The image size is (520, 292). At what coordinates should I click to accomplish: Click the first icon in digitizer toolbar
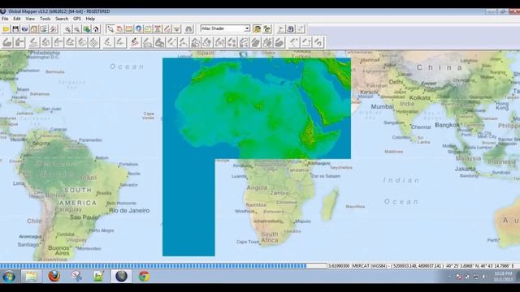click(x=7, y=42)
